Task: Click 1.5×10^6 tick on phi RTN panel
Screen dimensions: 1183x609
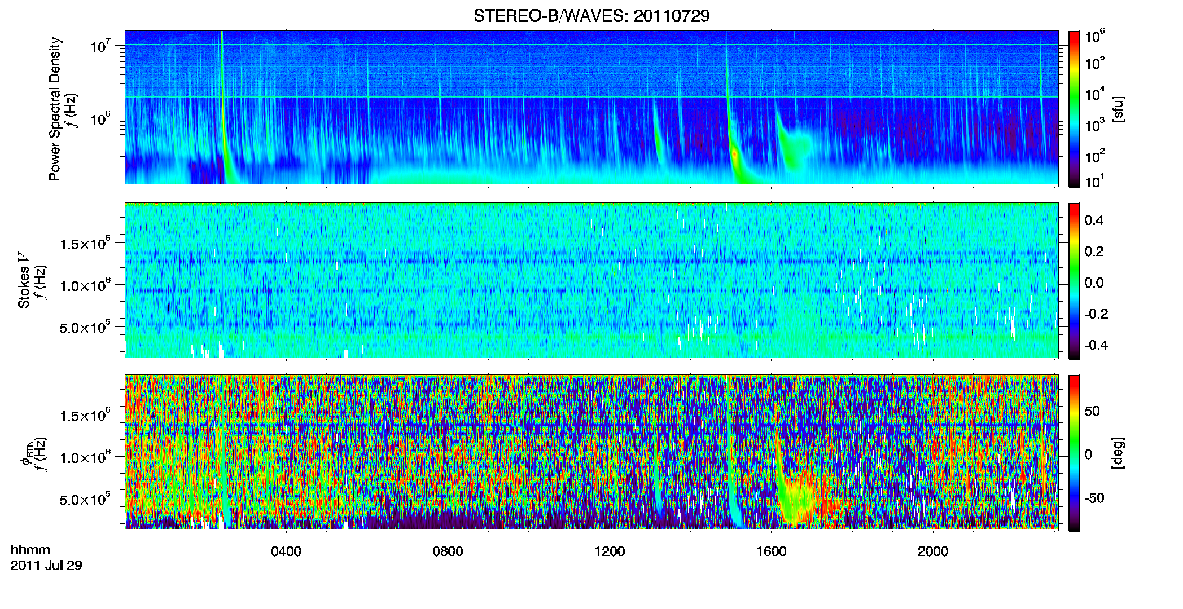Action: tap(85, 415)
